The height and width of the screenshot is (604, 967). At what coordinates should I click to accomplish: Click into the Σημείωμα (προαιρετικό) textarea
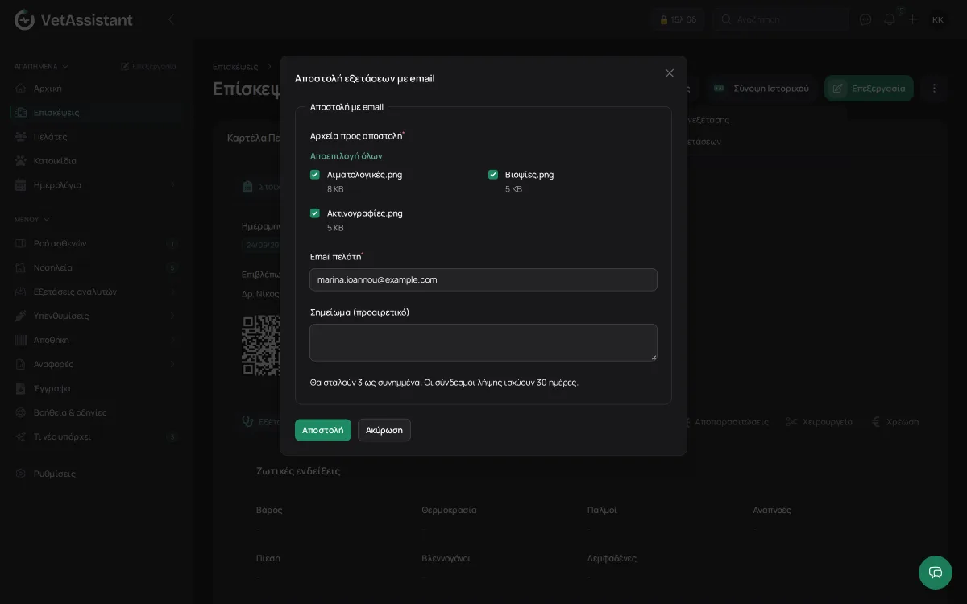483,342
